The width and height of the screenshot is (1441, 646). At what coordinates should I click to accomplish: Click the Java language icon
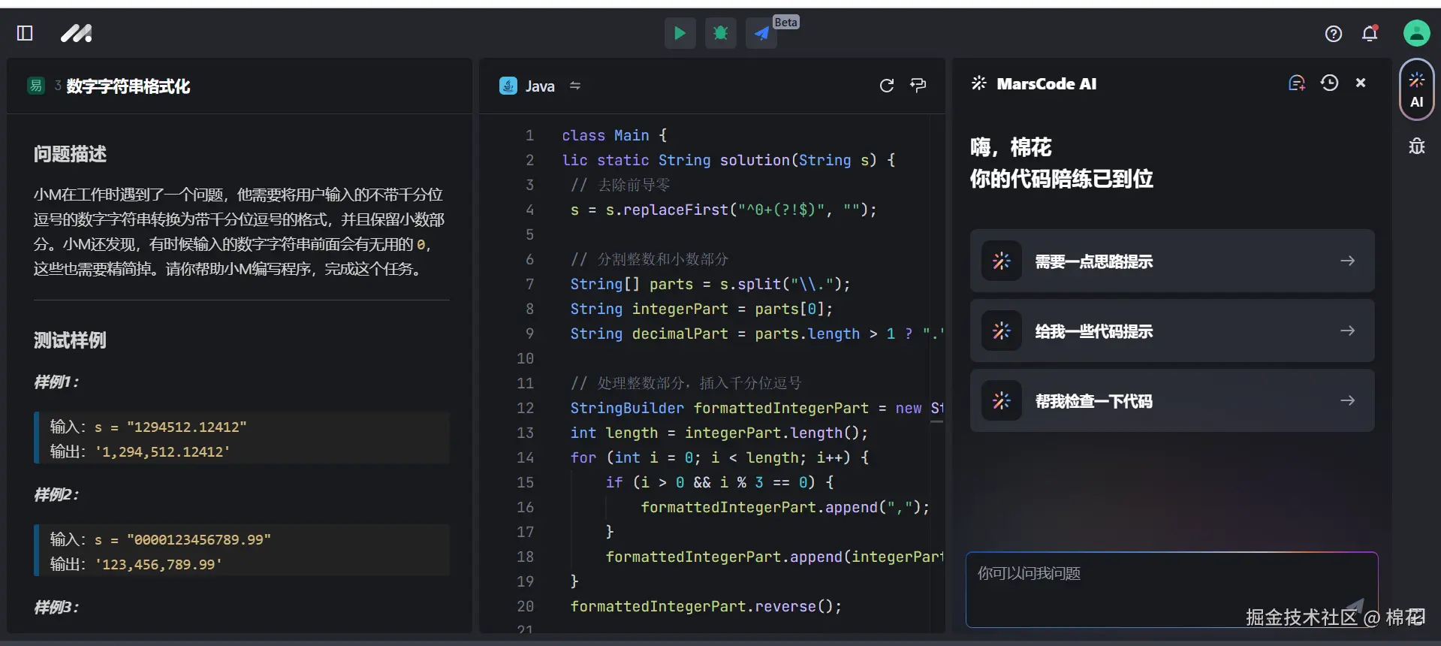point(508,86)
